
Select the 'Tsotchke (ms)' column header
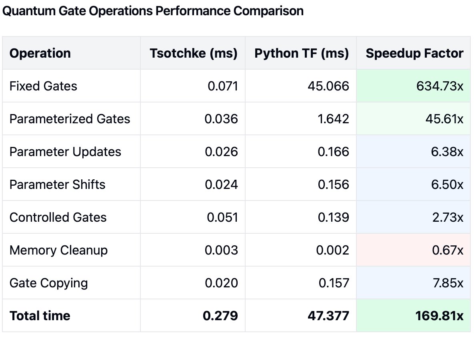pos(194,53)
